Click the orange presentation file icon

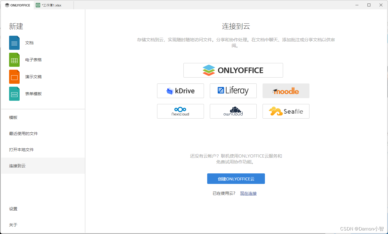coord(14,77)
